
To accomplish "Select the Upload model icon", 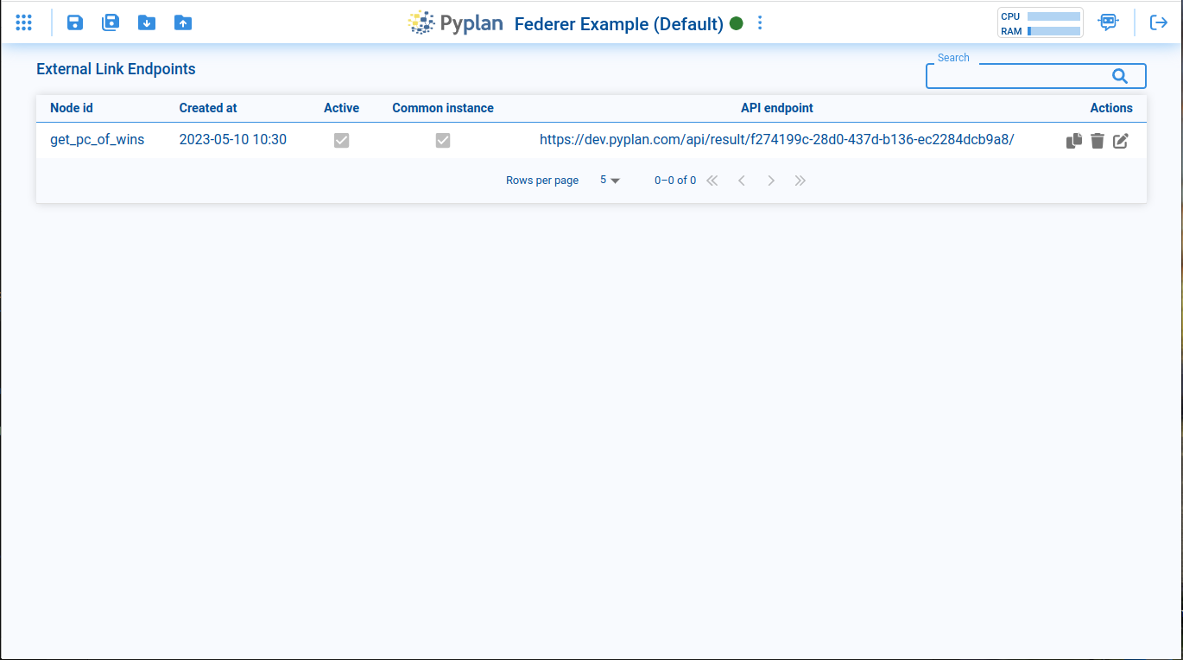I will pos(183,22).
